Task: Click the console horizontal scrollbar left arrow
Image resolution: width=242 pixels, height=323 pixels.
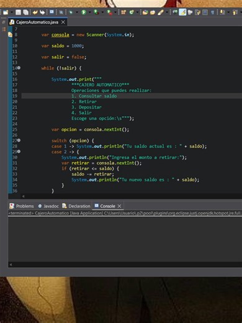Action: 11,265
